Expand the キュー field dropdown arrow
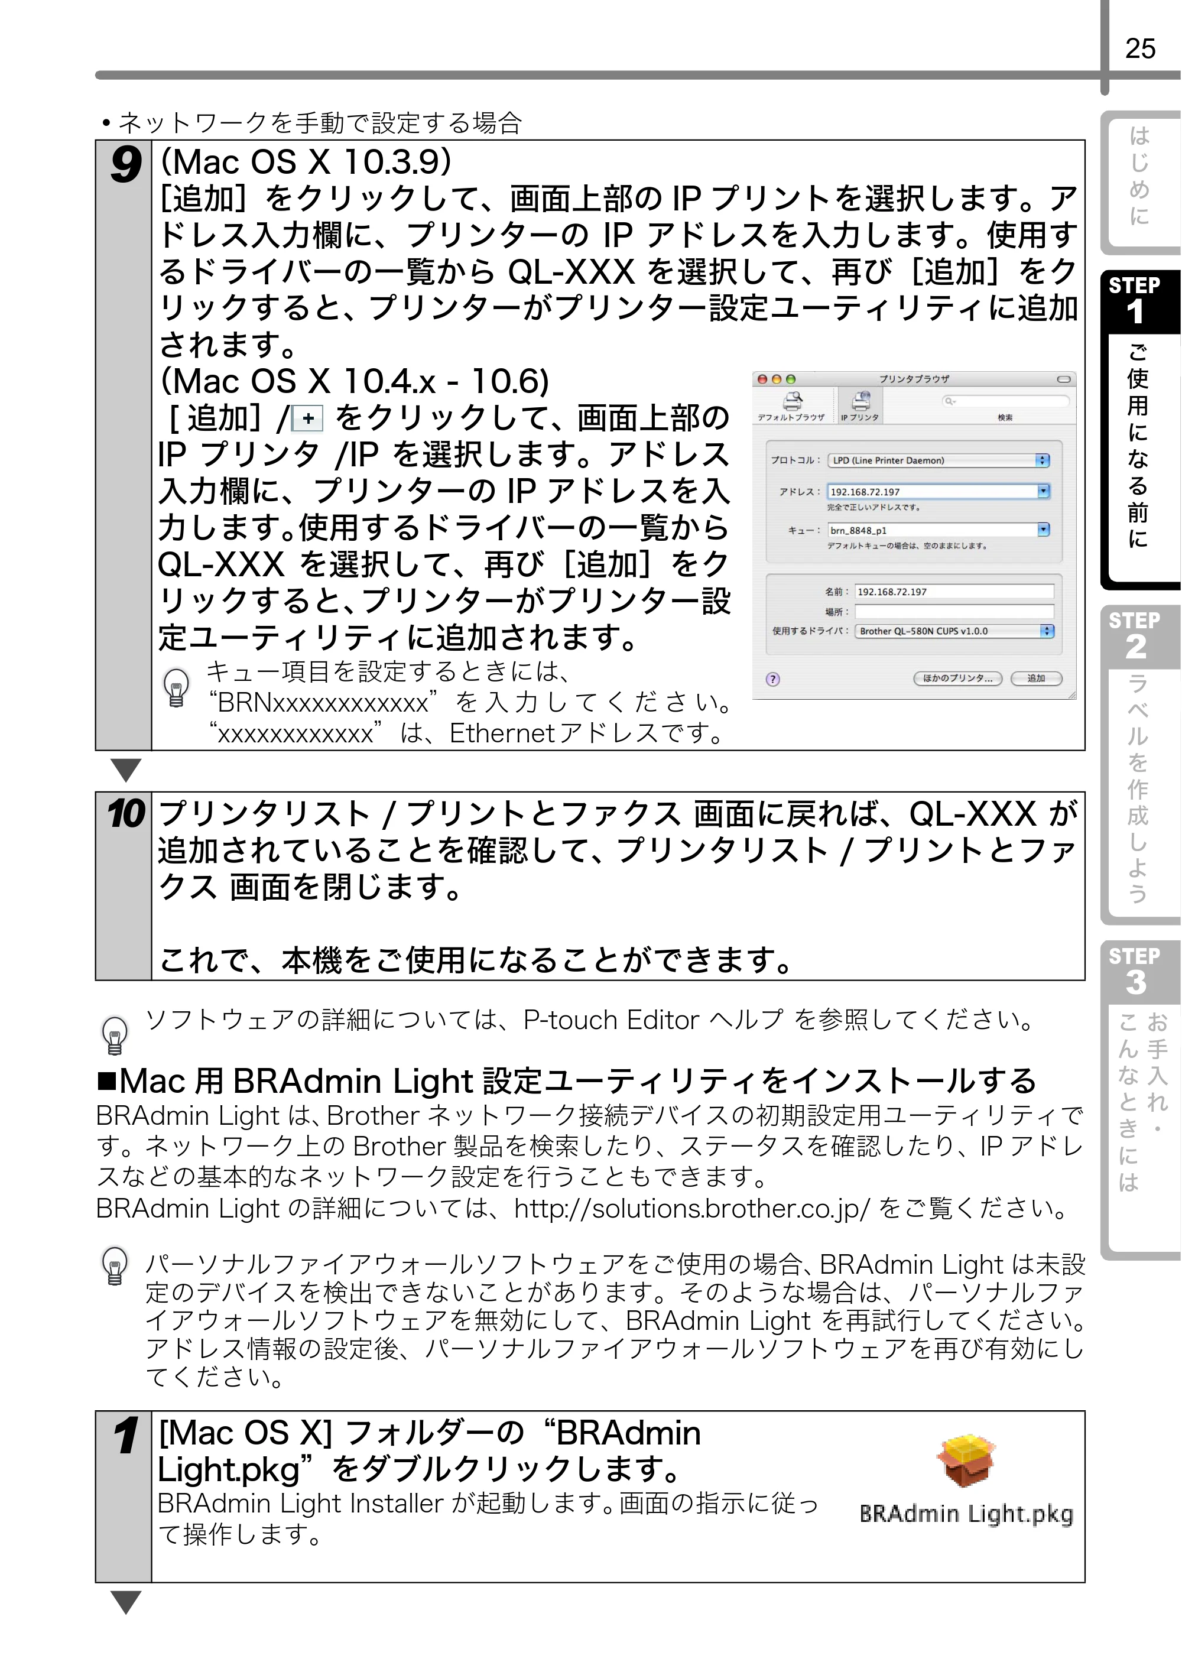Viewport: 1182px width, 1675px height. pos(1043,530)
